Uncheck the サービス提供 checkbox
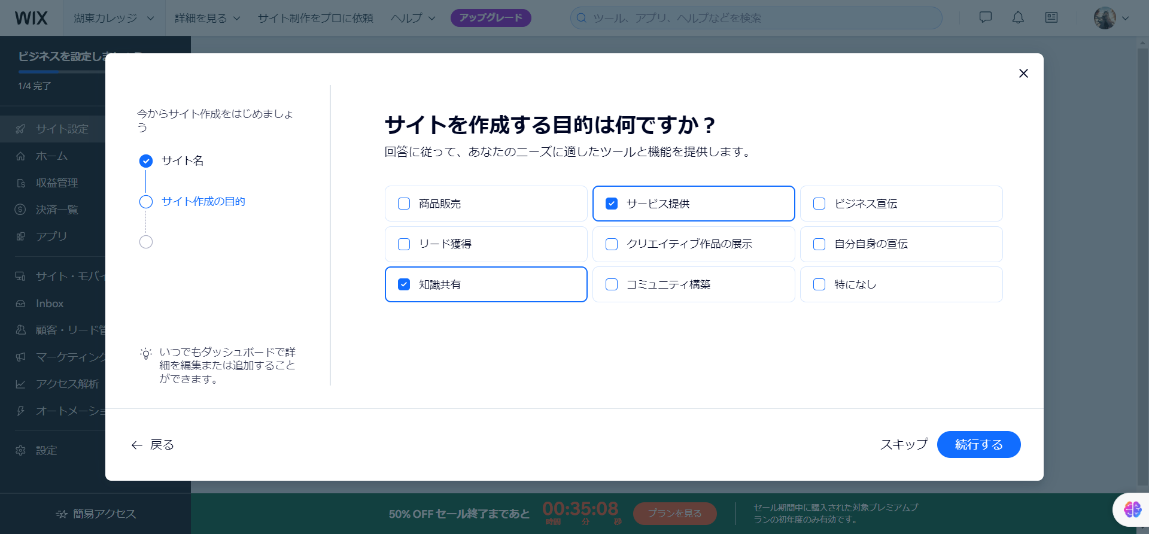 612,204
